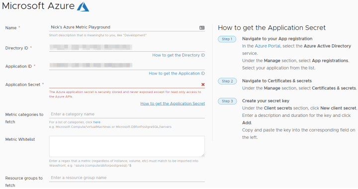The image size is (358, 189).
Task: Click the Application ID input field
Action: click(127, 66)
